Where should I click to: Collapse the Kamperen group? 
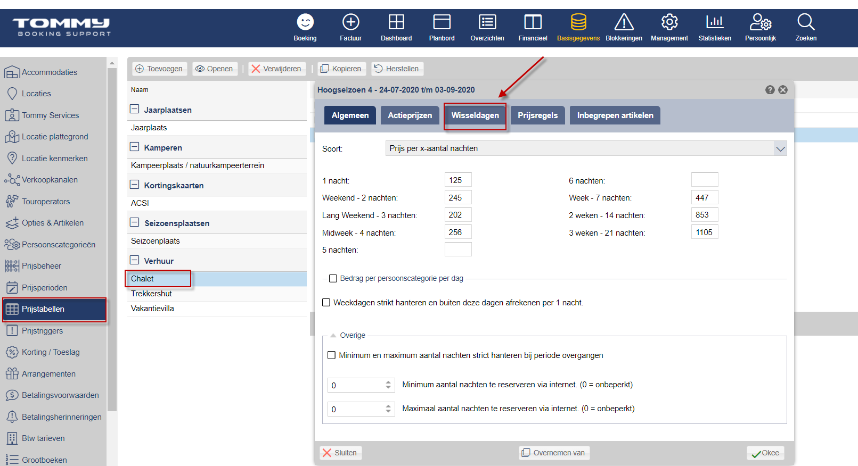[135, 147]
